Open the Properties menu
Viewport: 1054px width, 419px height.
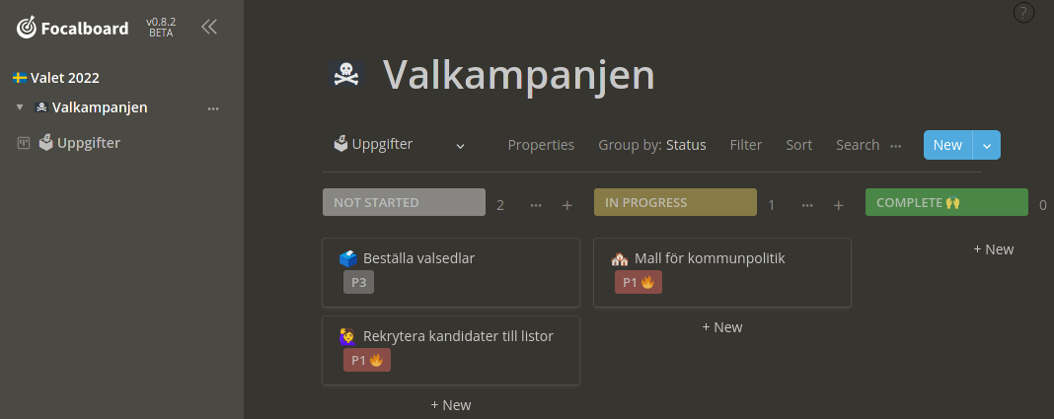(541, 145)
